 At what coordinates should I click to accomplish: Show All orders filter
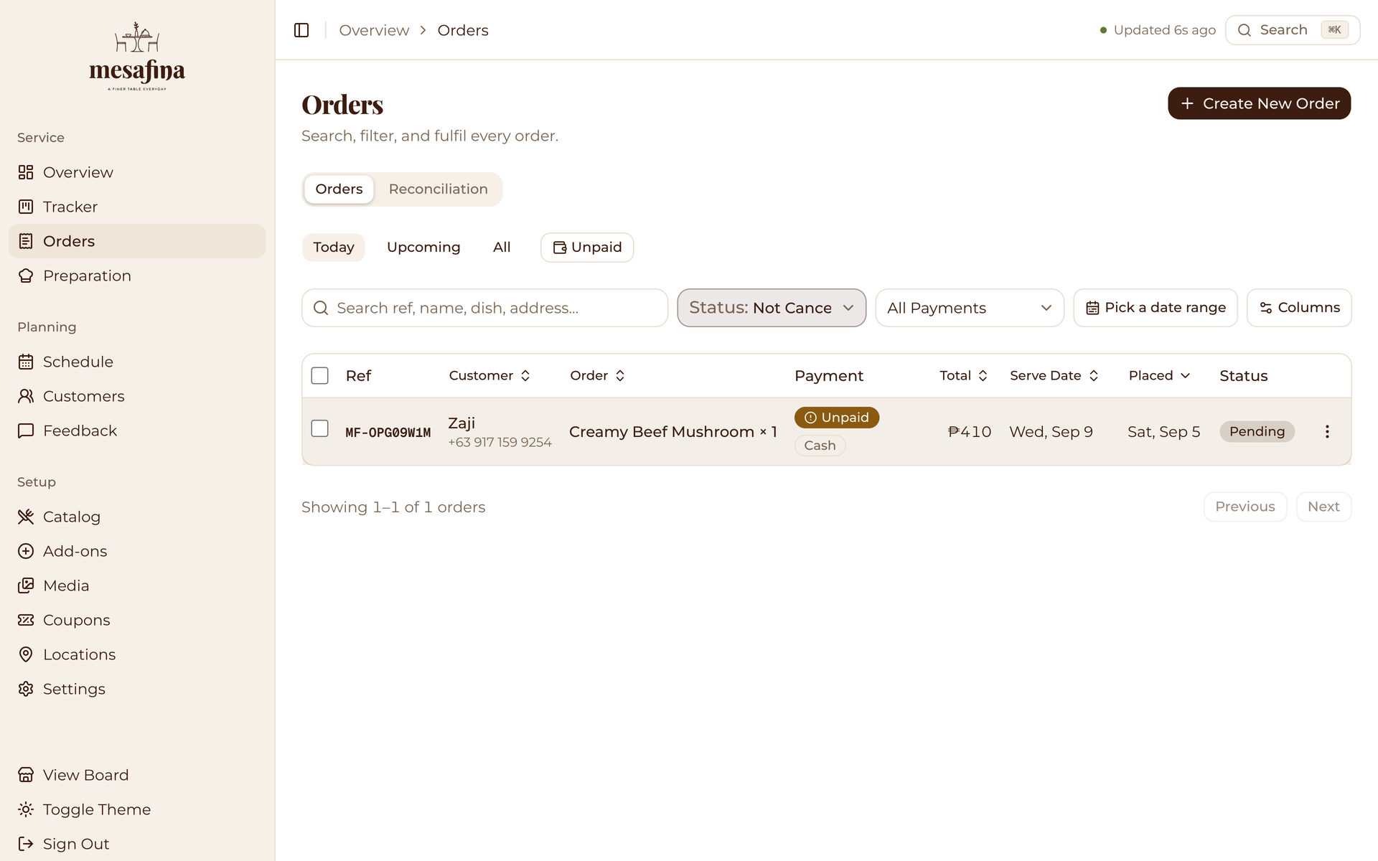click(502, 248)
